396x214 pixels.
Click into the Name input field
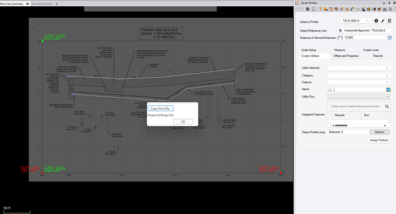[x=359, y=90]
